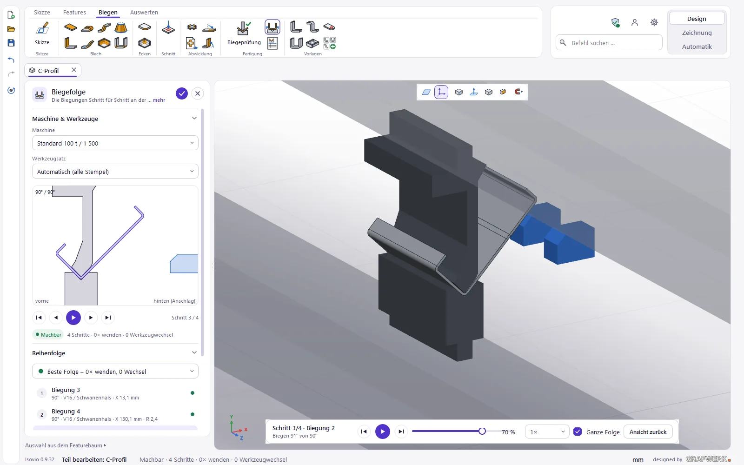
Task: Click the viewport playback progress slider handle
Action: 482,431
